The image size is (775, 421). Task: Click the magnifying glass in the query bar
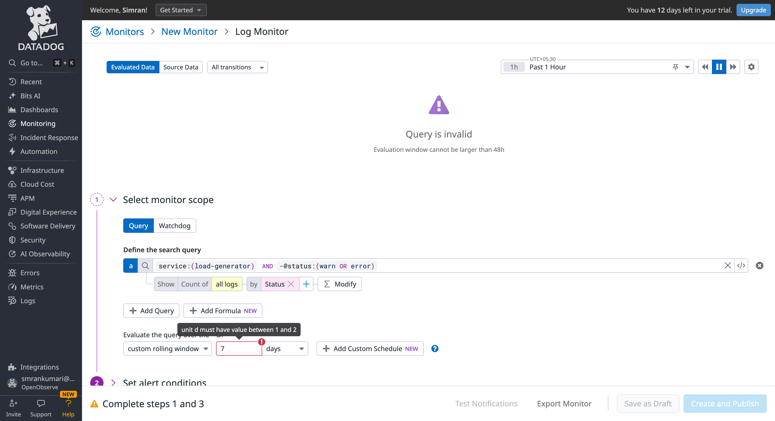(145, 266)
